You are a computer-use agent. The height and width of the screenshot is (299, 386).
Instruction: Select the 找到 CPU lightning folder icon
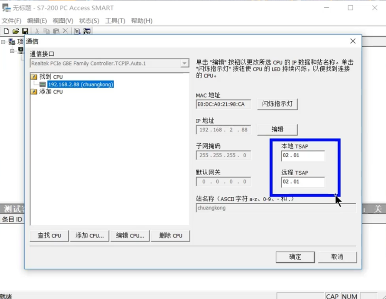pyautogui.click(x=34, y=77)
